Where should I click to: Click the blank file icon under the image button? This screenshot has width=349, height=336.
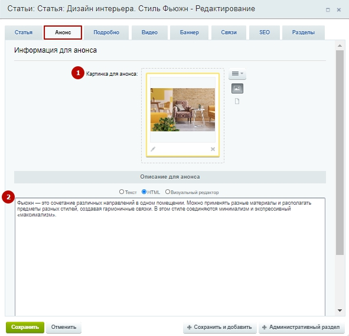(x=237, y=101)
